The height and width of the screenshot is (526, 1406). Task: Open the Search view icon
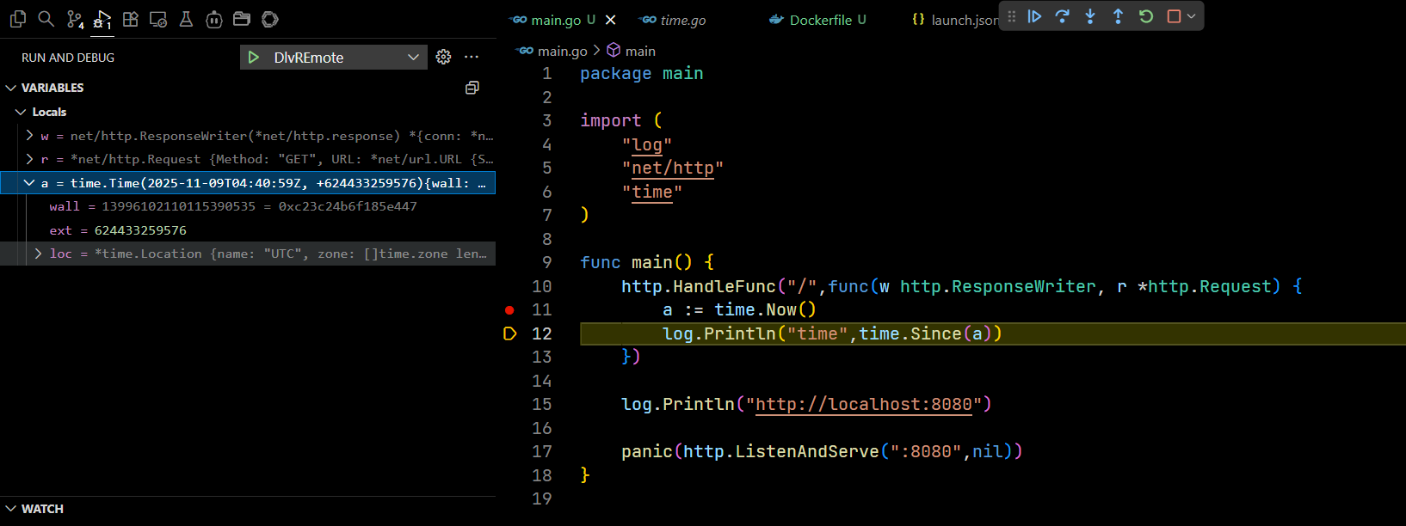[46, 19]
